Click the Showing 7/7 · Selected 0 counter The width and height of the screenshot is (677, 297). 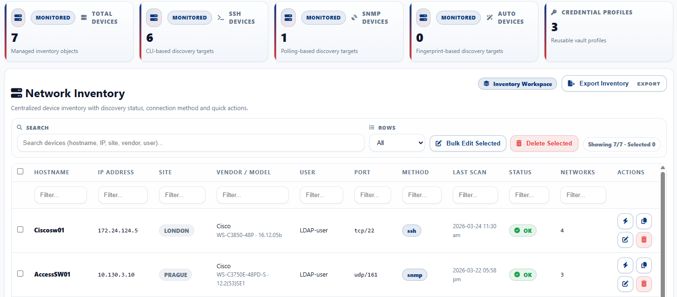(x=622, y=144)
